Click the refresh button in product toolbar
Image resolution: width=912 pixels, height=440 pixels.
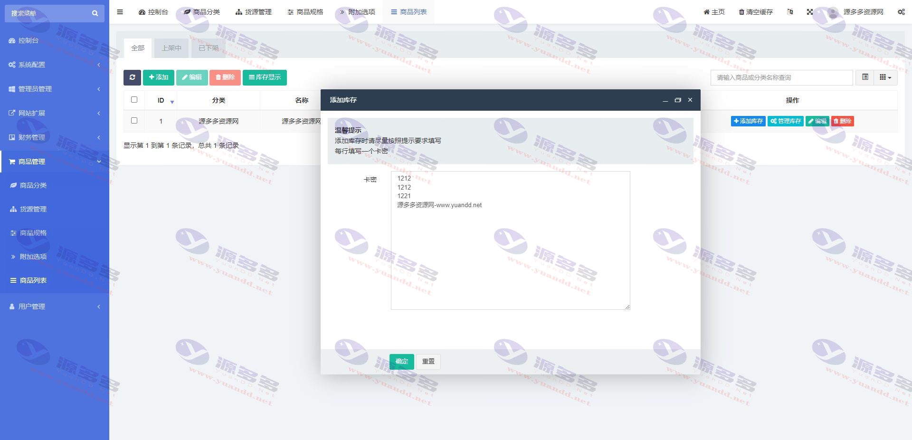(x=132, y=77)
